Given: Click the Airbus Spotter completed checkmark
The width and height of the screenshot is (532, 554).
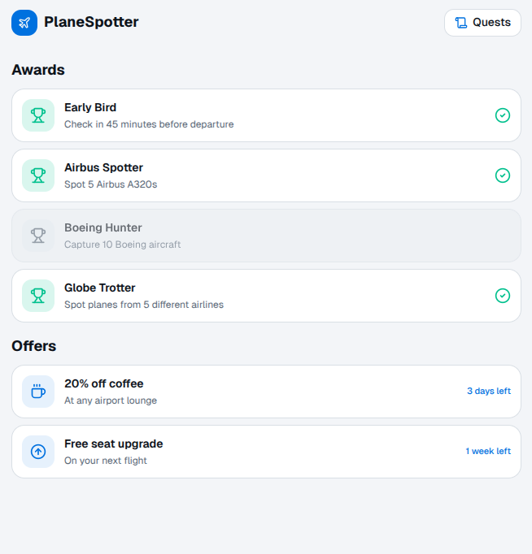Looking at the screenshot, I should [x=503, y=175].
